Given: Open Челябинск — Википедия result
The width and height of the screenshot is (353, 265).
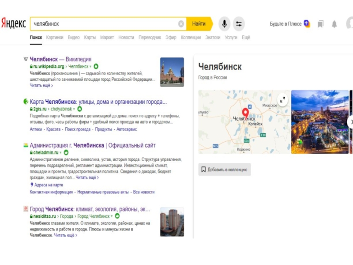Looking at the screenshot, I should point(60,59).
